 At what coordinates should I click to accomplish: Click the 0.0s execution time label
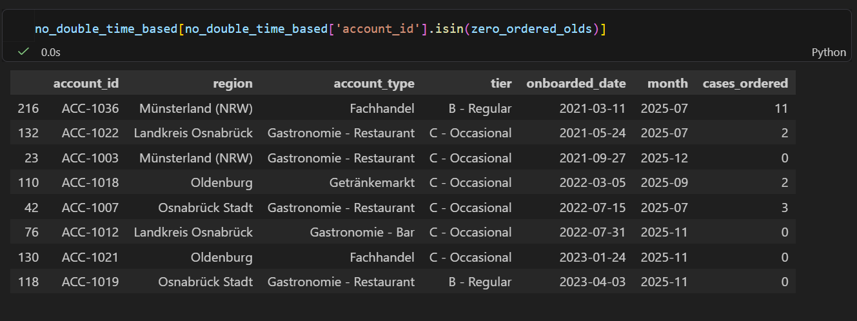pyautogui.click(x=50, y=52)
